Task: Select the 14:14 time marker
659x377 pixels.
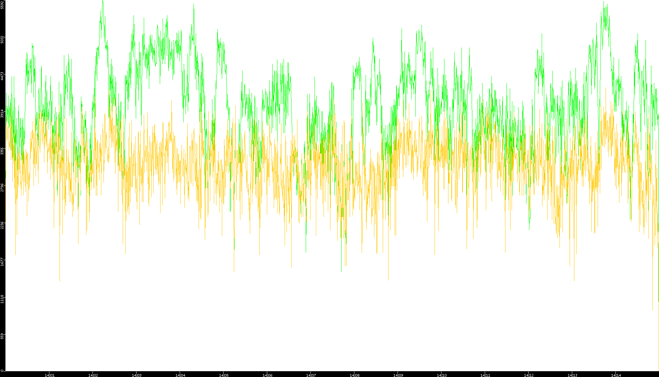Action: tap(616, 375)
